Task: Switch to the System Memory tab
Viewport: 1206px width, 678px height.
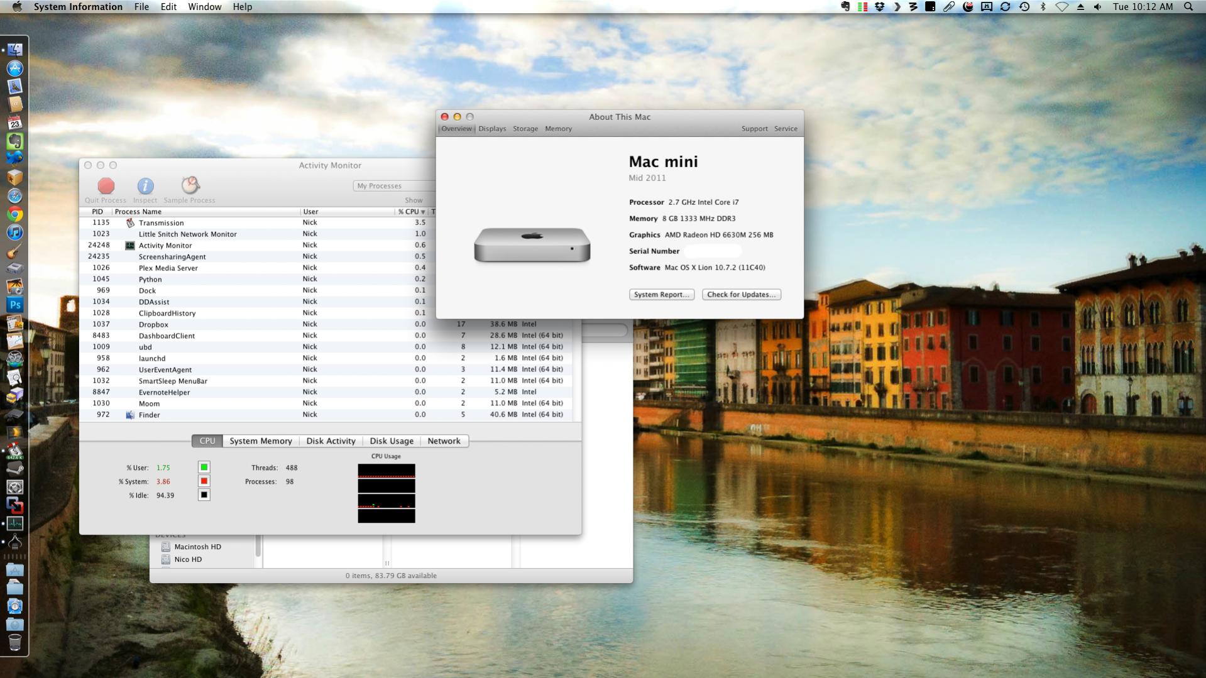Action: pyautogui.click(x=260, y=441)
